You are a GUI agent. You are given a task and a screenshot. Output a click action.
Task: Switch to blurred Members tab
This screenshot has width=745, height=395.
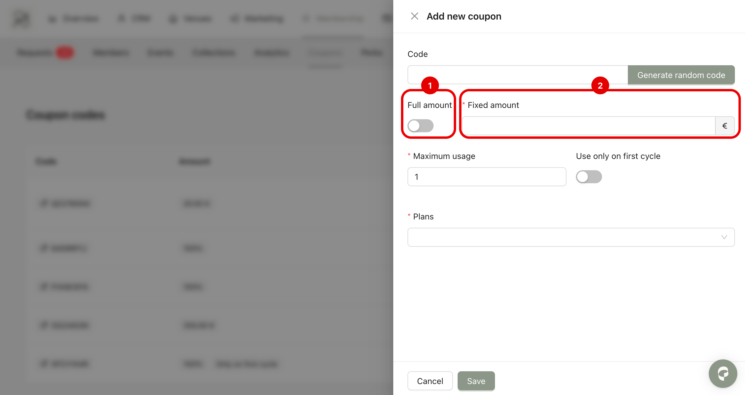tap(111, 53)
